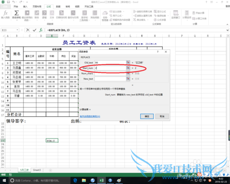Click the Excel icon on the taskbar

[101, 180]
